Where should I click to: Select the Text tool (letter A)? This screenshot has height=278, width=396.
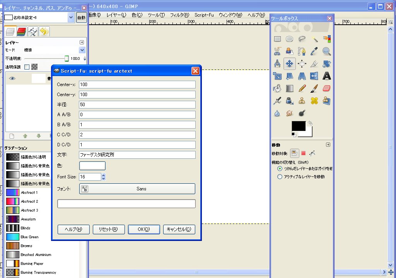[x=327, y=76]
